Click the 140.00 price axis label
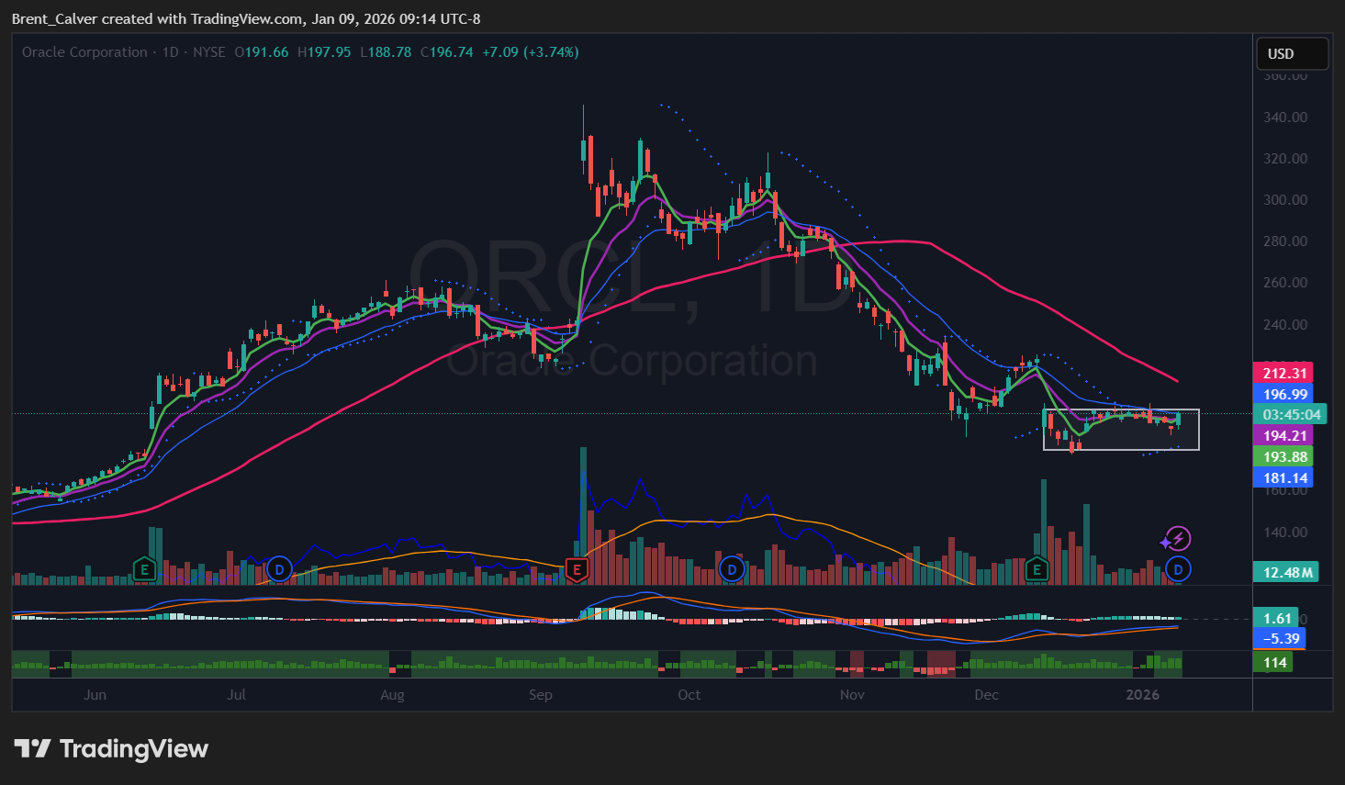The width and height of the screenshot is (1345, 785). (x=1285, y=532)
